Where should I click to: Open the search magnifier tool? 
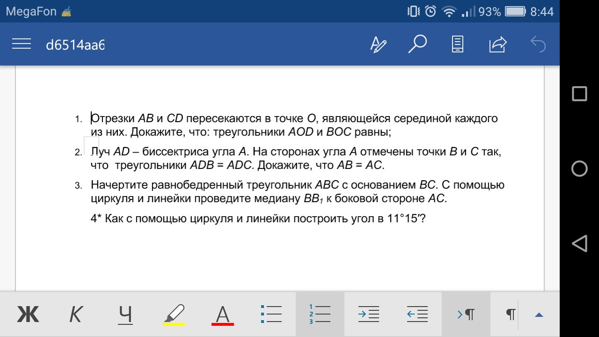click(x=417, y=44)
